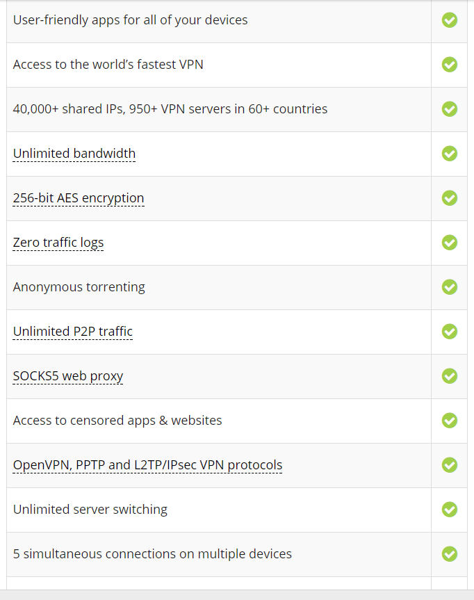Viewport: 474px width, 600px height.
Task: Click the Unlimited P2P traffic link
Action: 73,332
